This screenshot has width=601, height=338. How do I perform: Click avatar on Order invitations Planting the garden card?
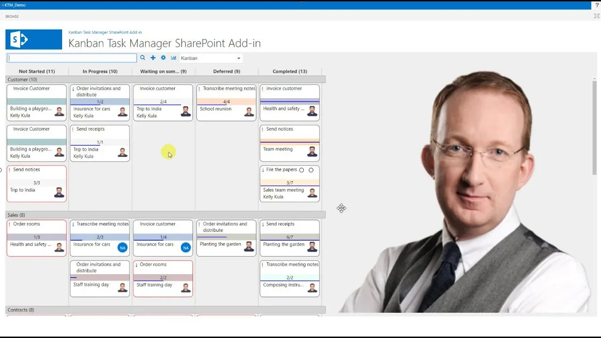249,247
